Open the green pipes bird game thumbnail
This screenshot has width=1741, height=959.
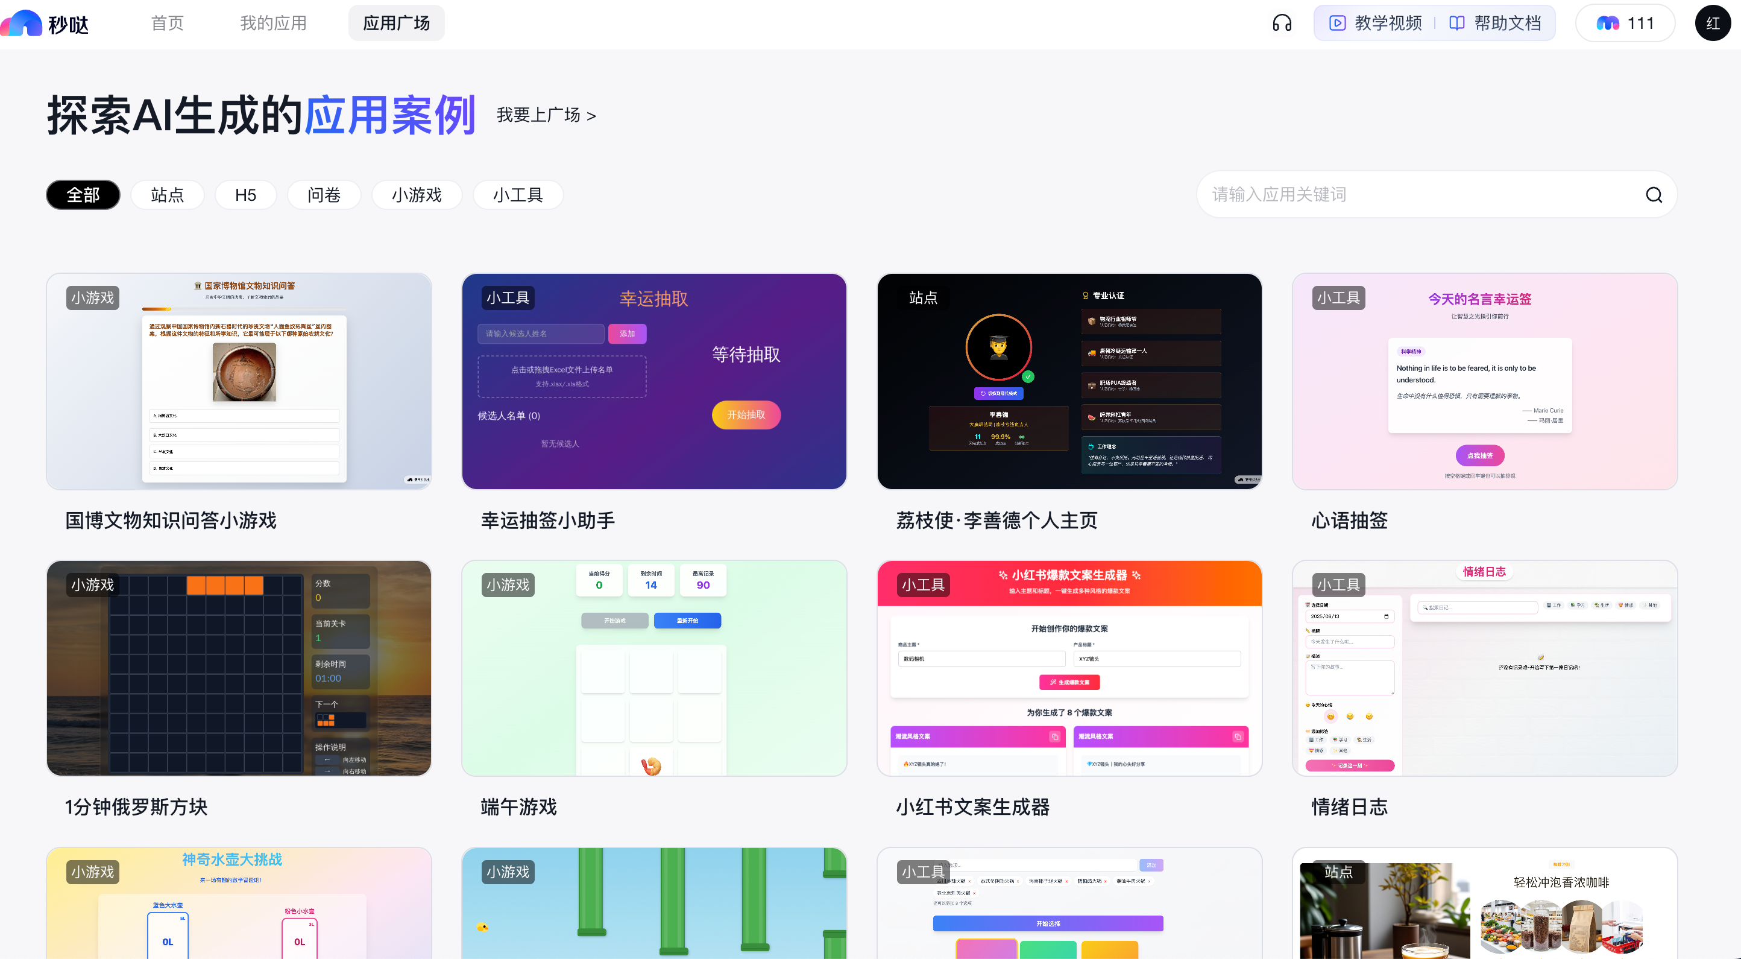653,903
